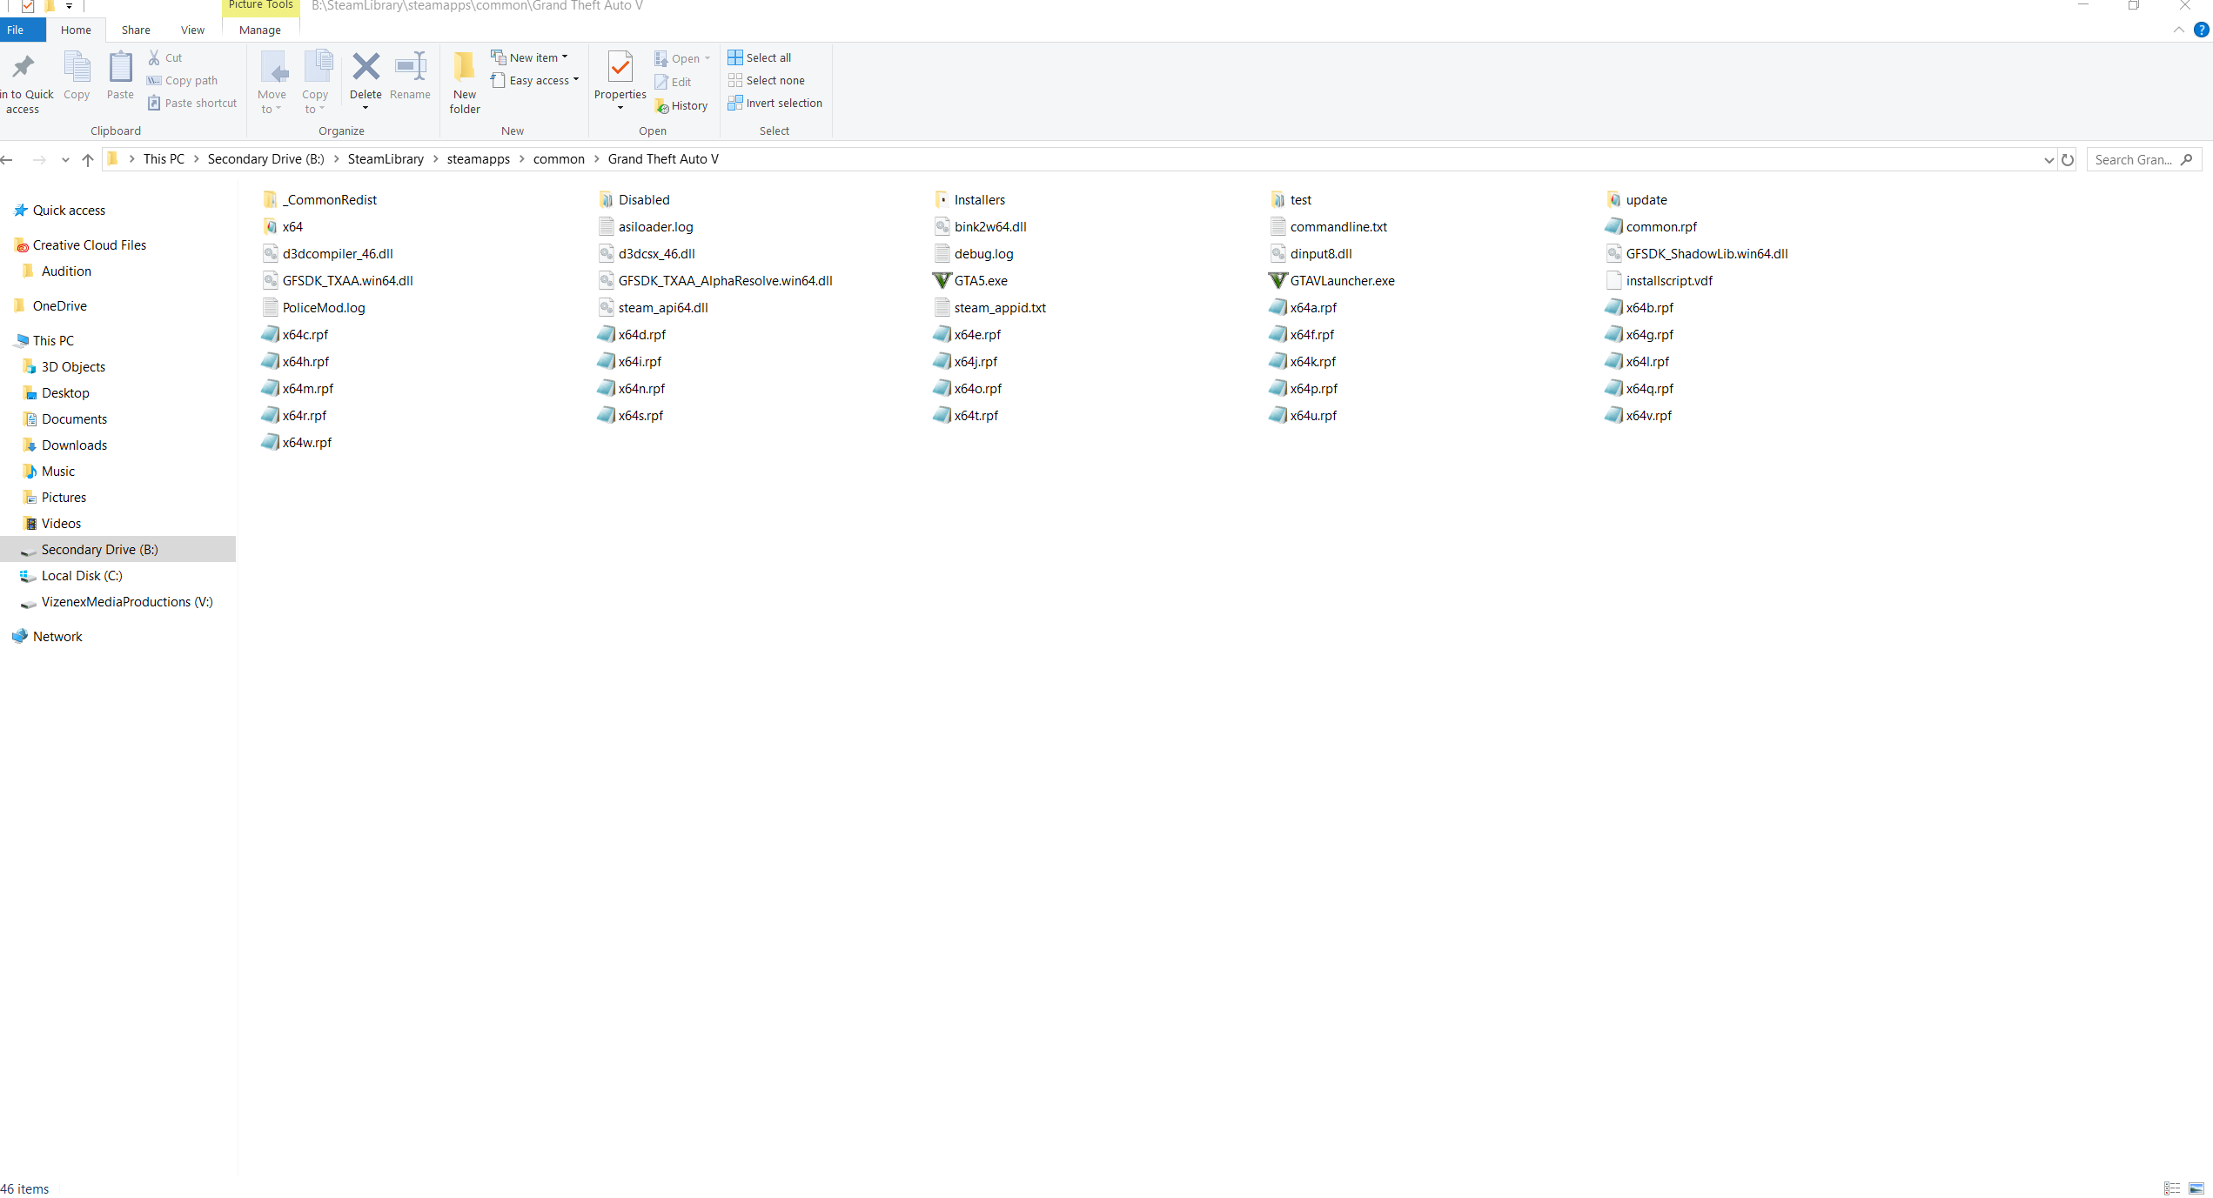Switch to the Home ribbon tab

pyautogui.click(x=76, y=30)
